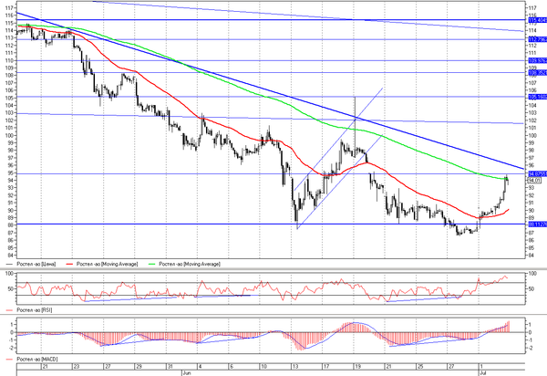
Task: Click the current price box 94.01
Action: pyautogui.click(x=535, y=181)
